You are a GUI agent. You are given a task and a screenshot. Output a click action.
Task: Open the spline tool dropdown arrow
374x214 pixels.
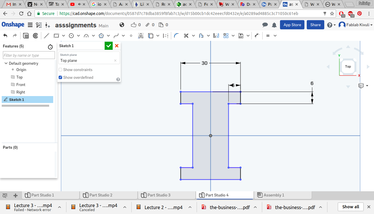coord(123,36)
